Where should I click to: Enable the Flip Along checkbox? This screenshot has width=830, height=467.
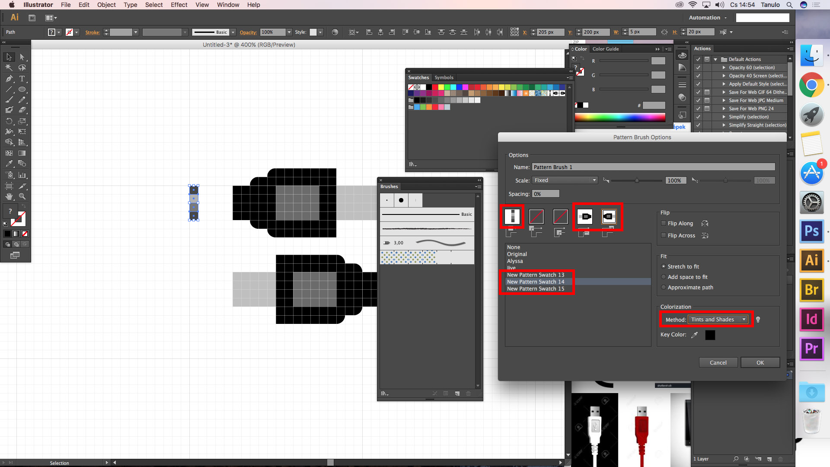coord(664,224)
